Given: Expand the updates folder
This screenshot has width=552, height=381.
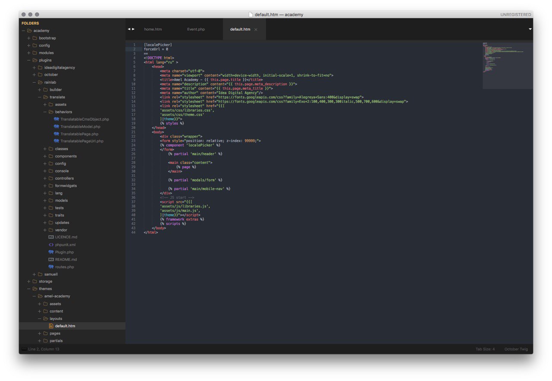Looking at the screenshot, I should 45,223.
